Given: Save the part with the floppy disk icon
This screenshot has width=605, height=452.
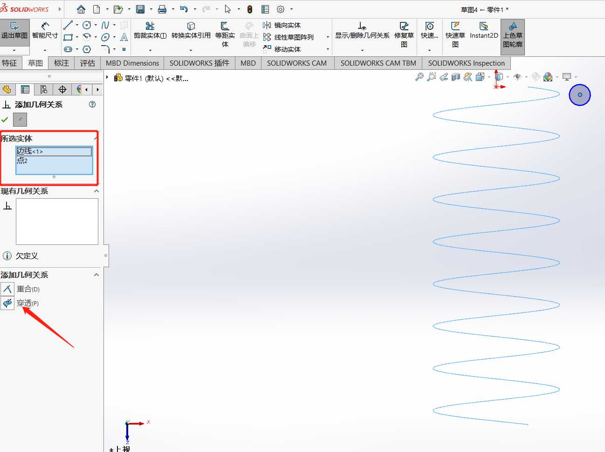Looking at the screenshot, I should pos(140,9).
